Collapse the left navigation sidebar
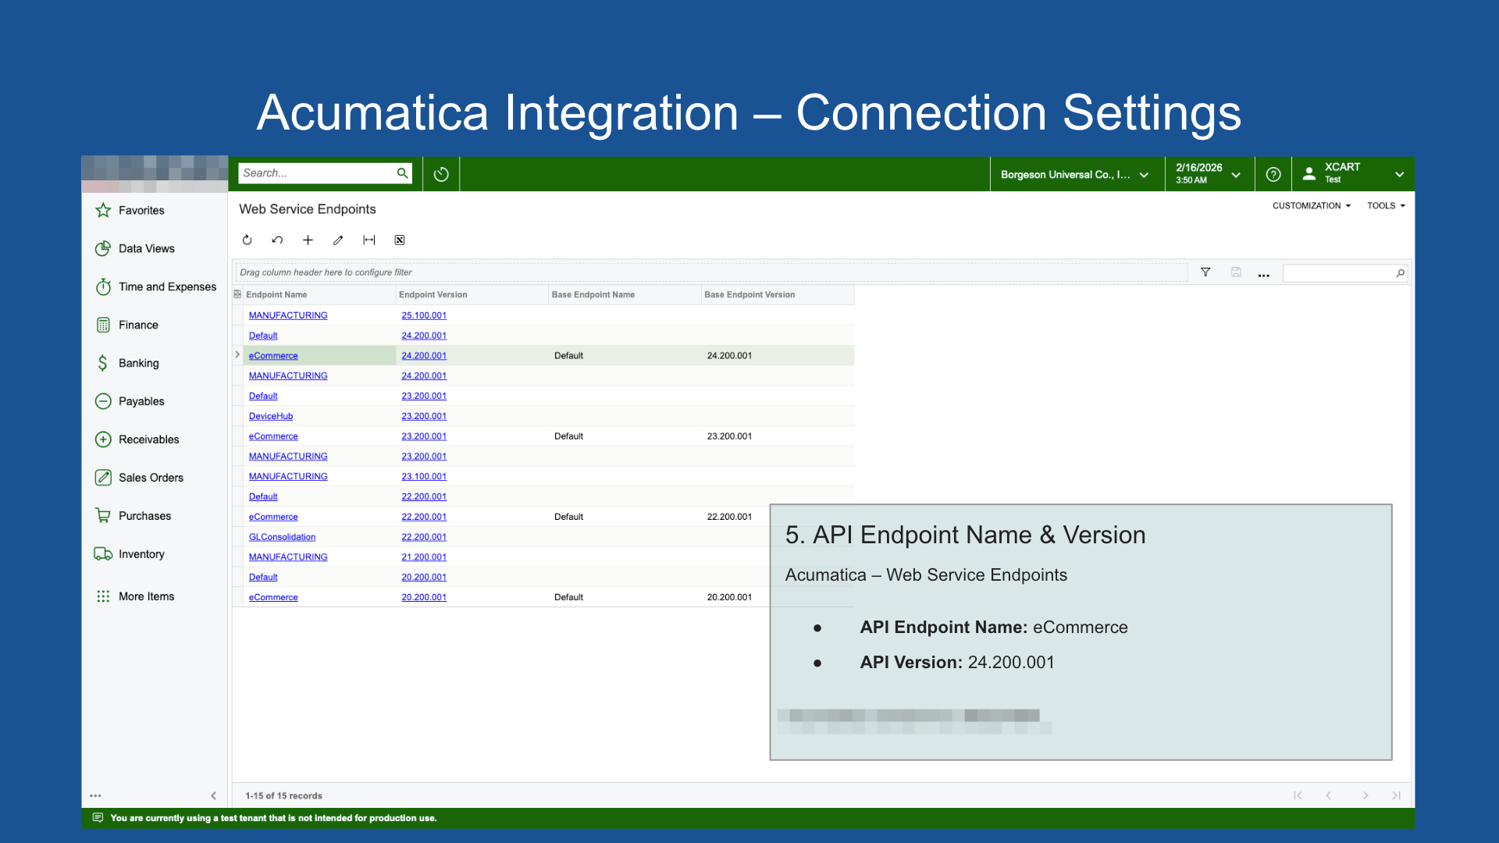Screen dimensions: 1499x843 [213, 795]
